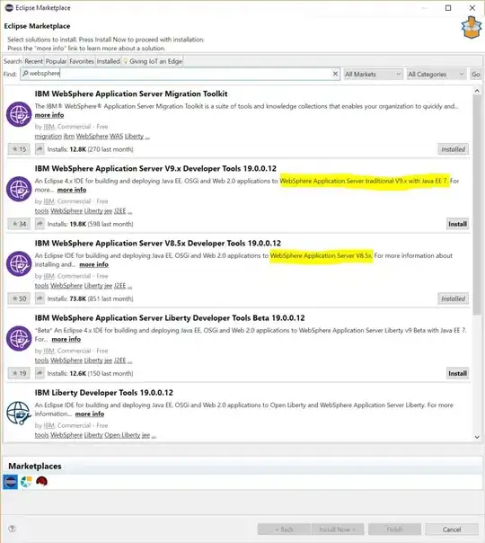Click the Marketplace box icon in header
This screenshot has width=485, height=543.
(472, 27)
